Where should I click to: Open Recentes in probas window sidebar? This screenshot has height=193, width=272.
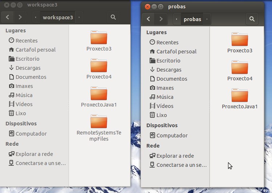click(164, 43)
